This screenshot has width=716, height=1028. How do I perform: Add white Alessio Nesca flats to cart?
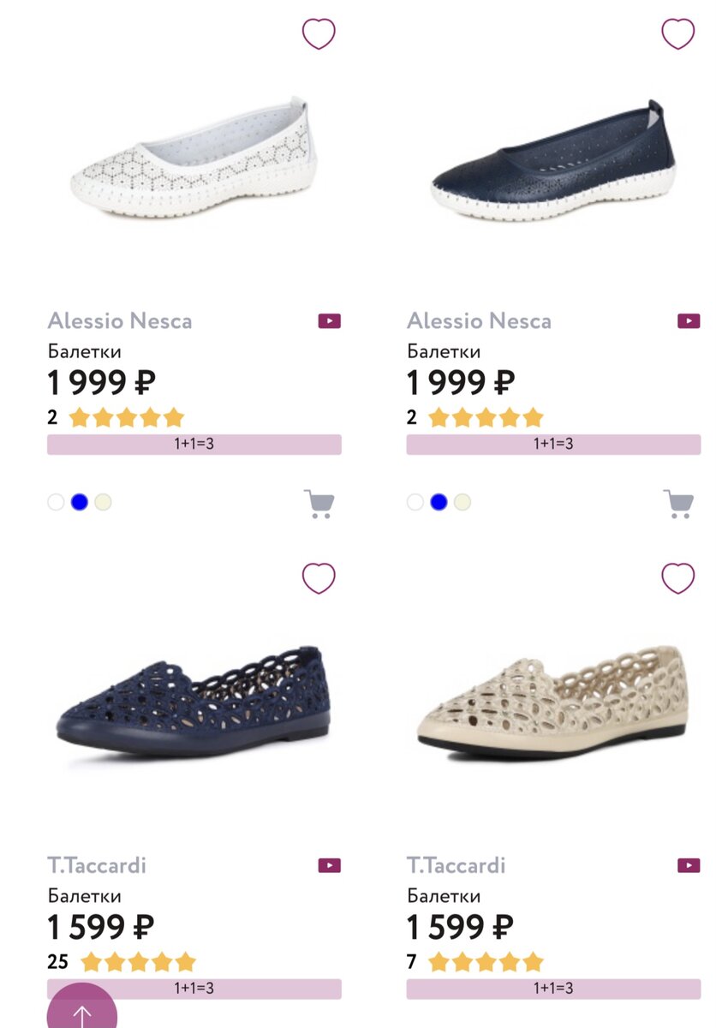point(319,504)
